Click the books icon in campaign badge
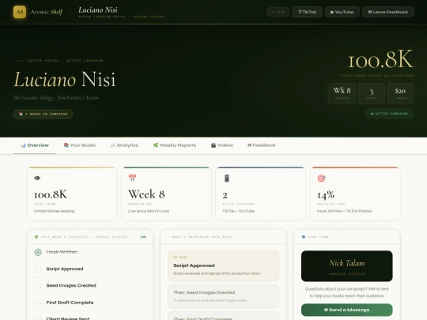 [x=21, y=114]
